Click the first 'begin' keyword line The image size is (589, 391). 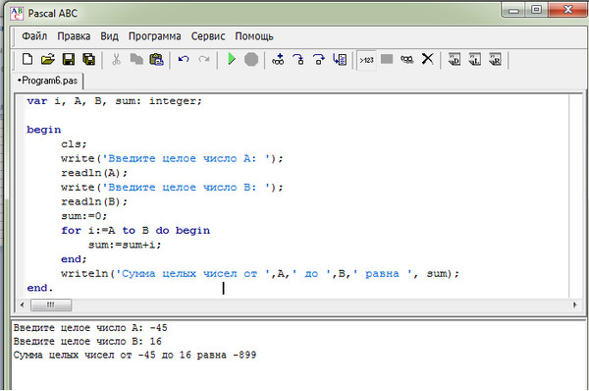point(44,130)
